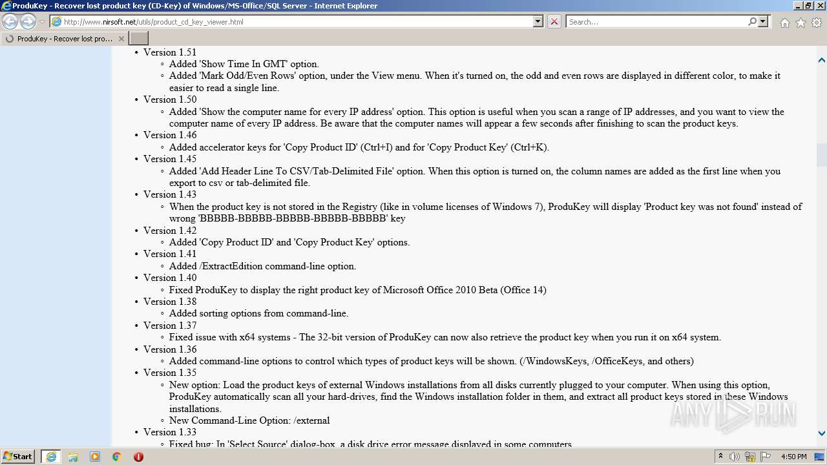This screenshot has height=465, width=827.
Task: Click Internet Explorer taskbar icon
Action: 50,457
